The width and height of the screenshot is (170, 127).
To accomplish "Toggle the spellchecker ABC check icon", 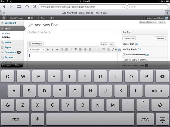I will tap(113, 50).
